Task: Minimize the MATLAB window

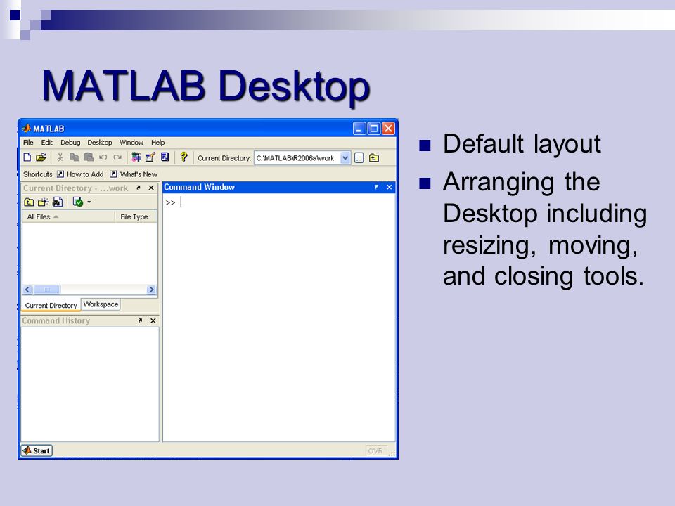Action: click(359, 128)
